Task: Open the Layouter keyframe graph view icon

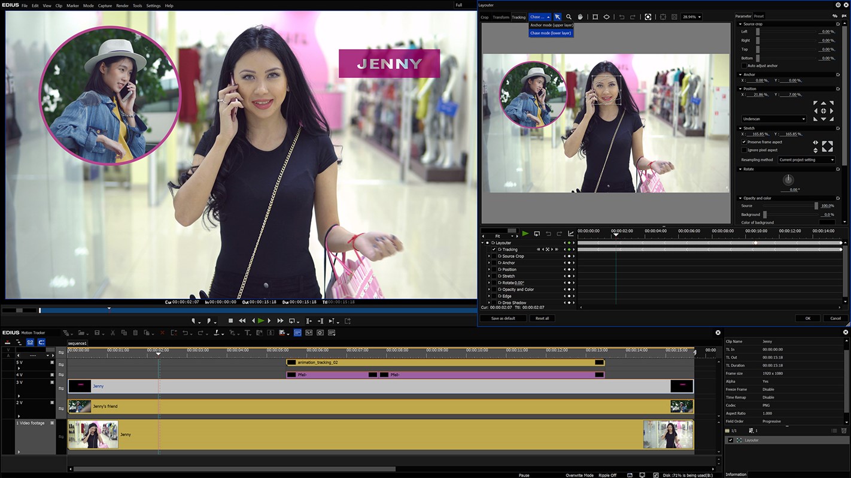Action: (570, 234)
